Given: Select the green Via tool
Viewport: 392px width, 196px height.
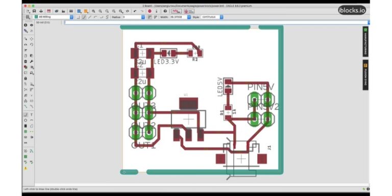Looking at the screenshot, I should 26,132.
